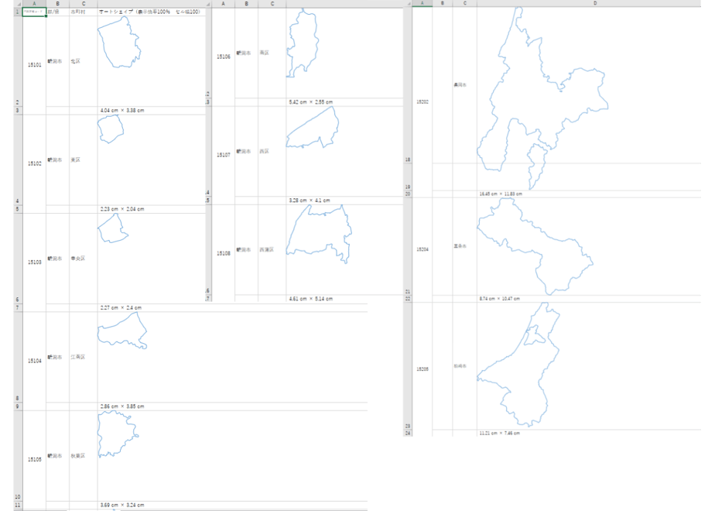This screenshot has height=511, width=715.
Task: Select the 北区 district outline shape
Action: pyautogui.click(x=119, y=43)
